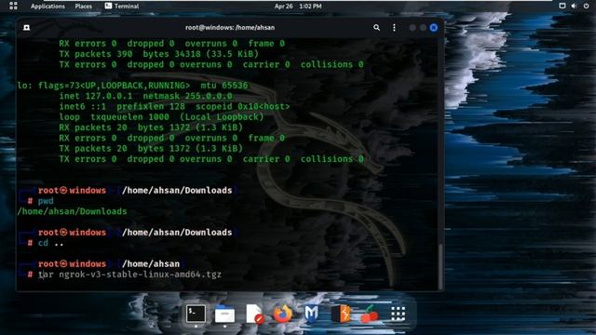
Task: Click the title 'root@windows: /home/ahsan'
Action: coord(230,27)
